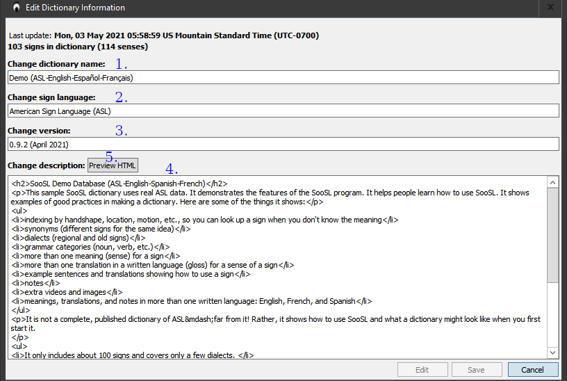Screen dimensions: 567x381
Task: Click the 'Change description:' label
Action: pyautogui.click(x=47, y=165)
